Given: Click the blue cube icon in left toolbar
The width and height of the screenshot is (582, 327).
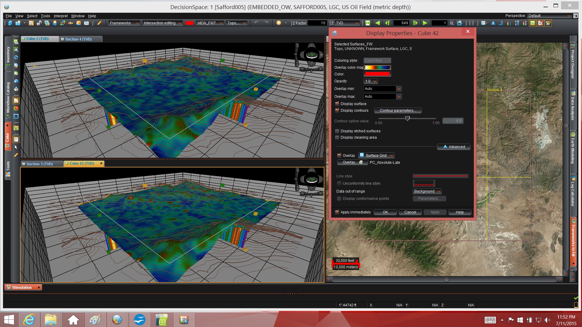Looking at the screenshot, I should pos(16,81).
